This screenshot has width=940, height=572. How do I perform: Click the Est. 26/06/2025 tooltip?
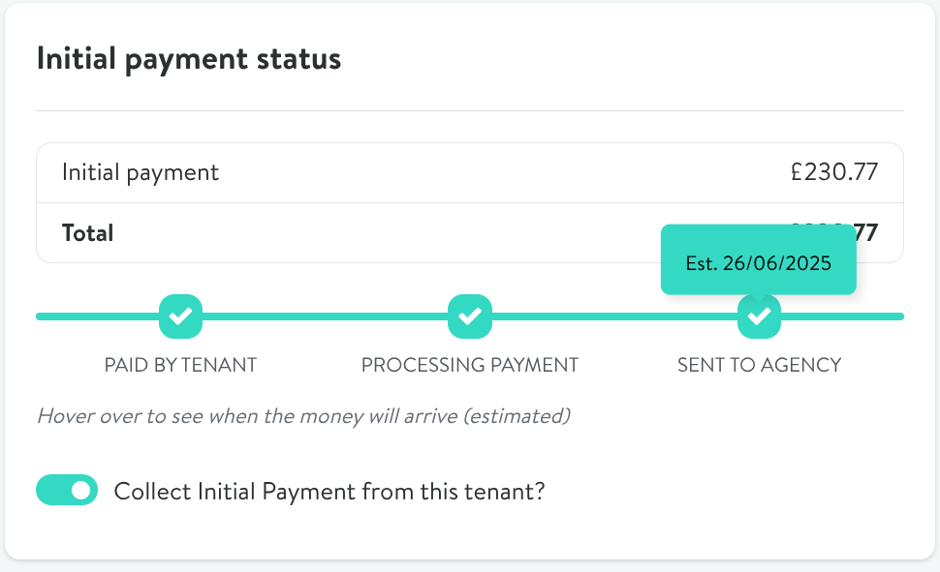click(758, 260)
